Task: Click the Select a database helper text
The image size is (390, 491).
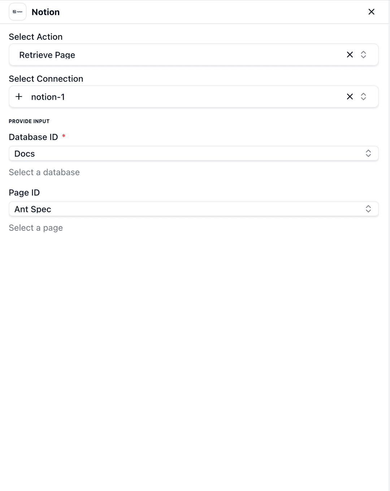Action: (x=44, y=172)
